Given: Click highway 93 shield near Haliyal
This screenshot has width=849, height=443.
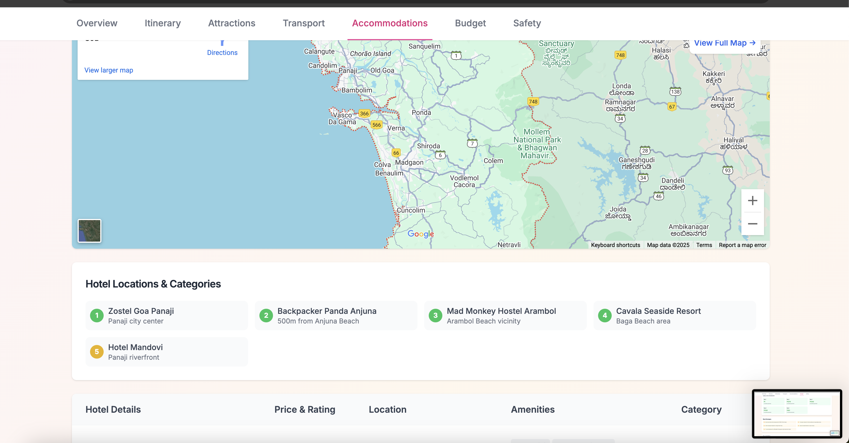Looking at the screenshot, I should pyautogui.click(x=728, y=171).
